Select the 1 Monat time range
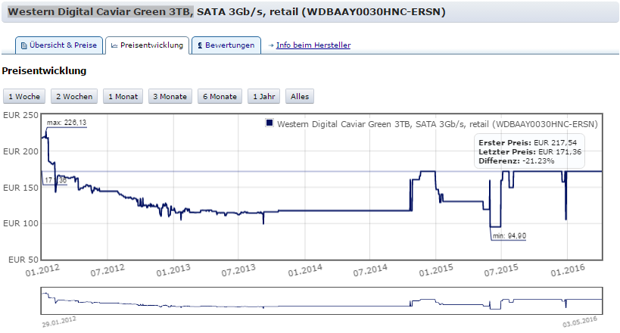 coord(123,97)
